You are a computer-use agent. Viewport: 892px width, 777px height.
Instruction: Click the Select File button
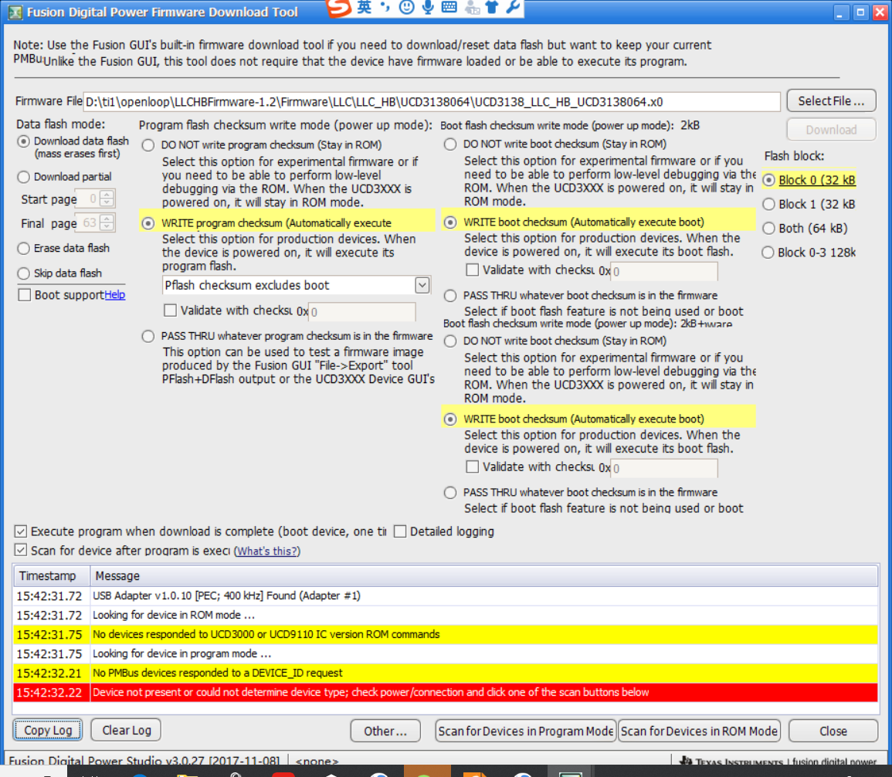830,101
